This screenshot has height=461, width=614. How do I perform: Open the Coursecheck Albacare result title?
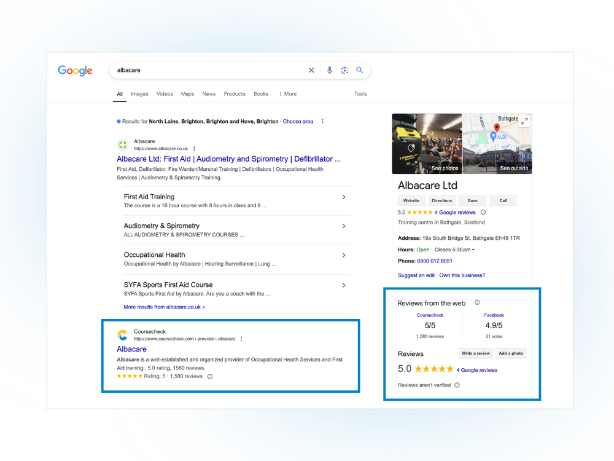pos(131,349)
